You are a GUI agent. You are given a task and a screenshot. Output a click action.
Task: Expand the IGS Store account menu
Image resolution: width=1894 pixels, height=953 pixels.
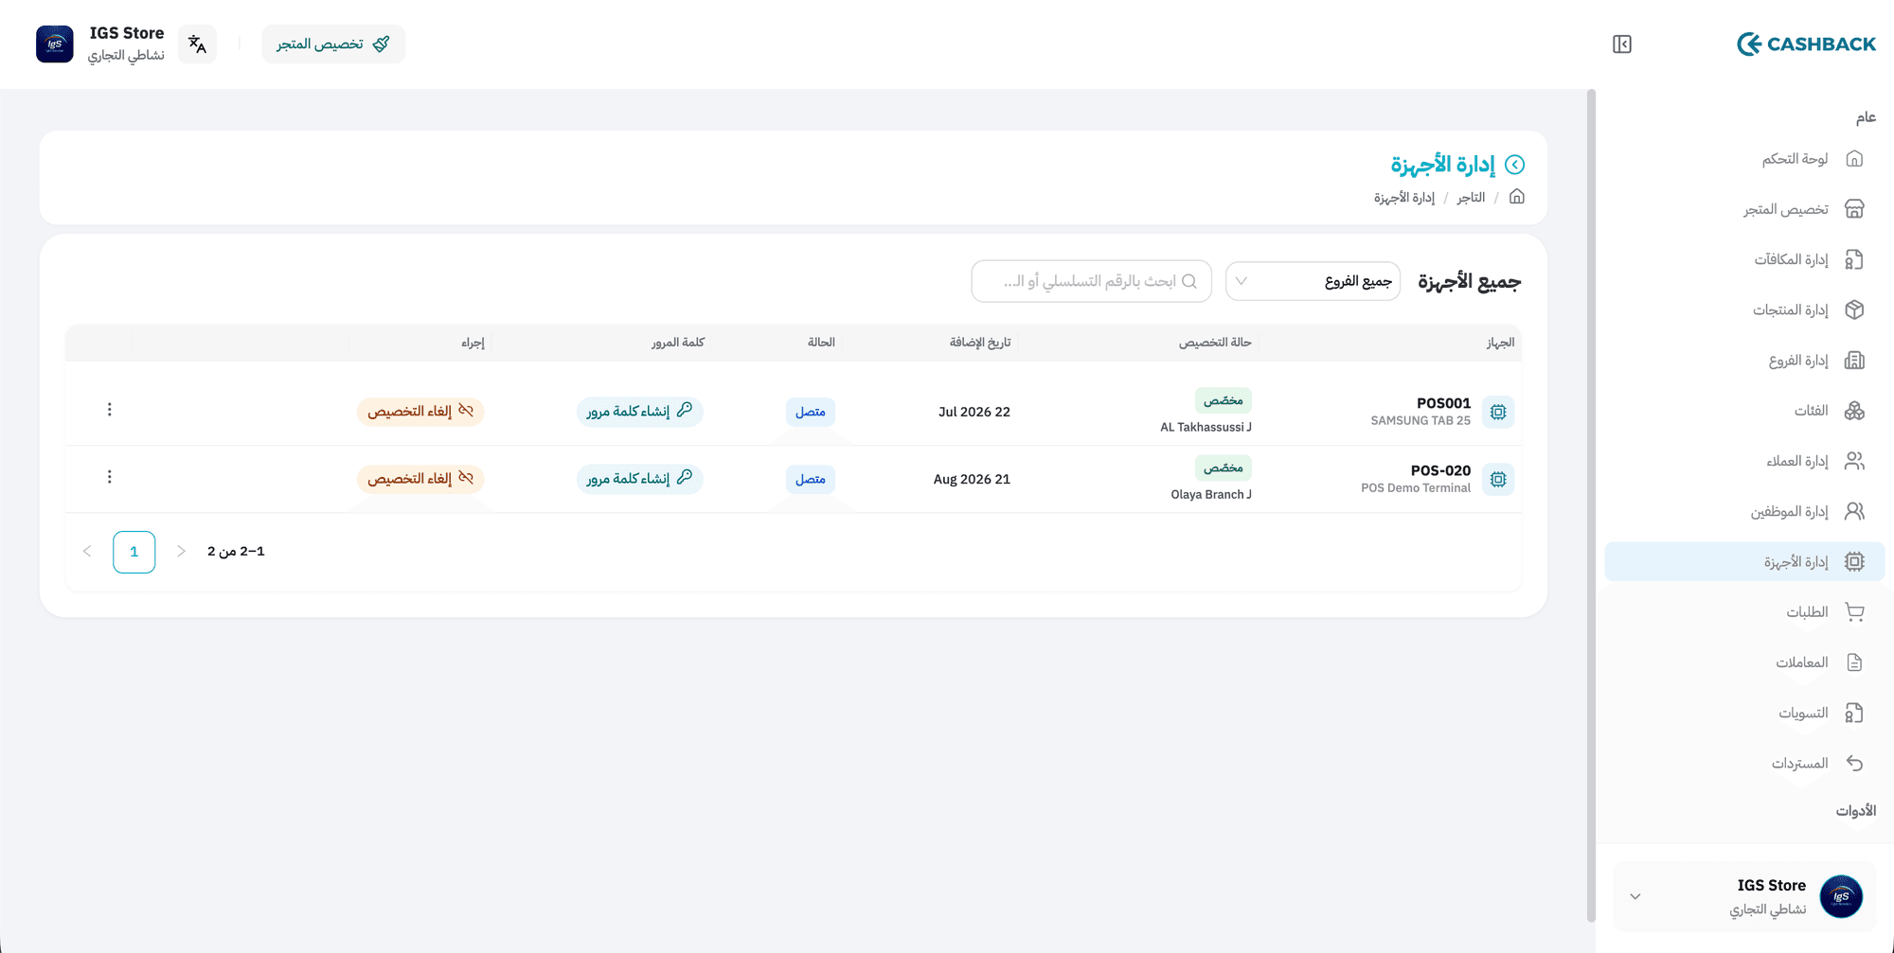1744,896
